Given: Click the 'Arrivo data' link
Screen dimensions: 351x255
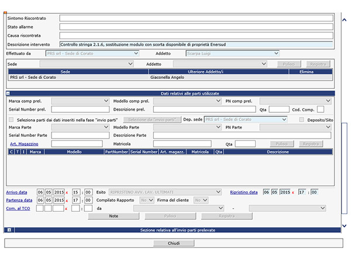Looking at the screenshot, I should pos(16,192).
